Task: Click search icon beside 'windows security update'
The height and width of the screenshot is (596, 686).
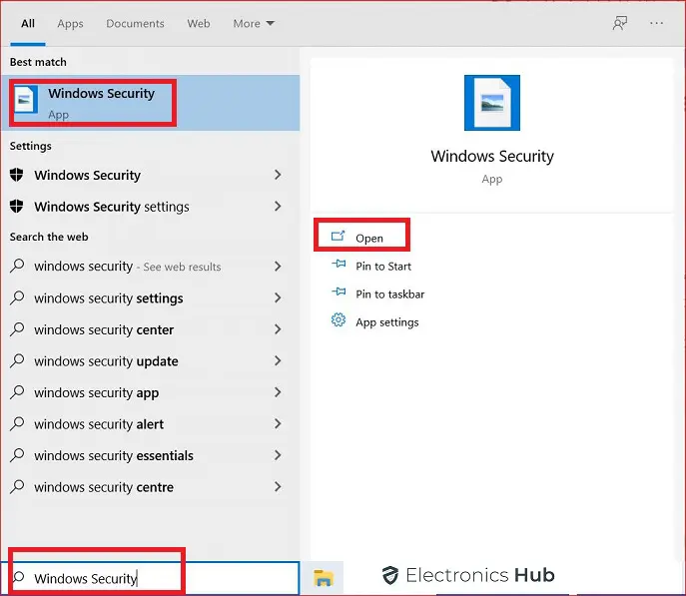Action: tap(17, 360)
